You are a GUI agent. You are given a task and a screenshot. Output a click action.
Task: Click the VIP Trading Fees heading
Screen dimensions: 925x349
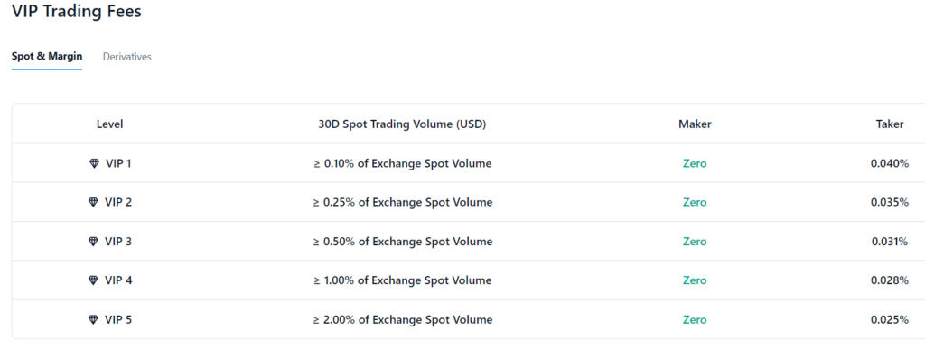(77, 11)
